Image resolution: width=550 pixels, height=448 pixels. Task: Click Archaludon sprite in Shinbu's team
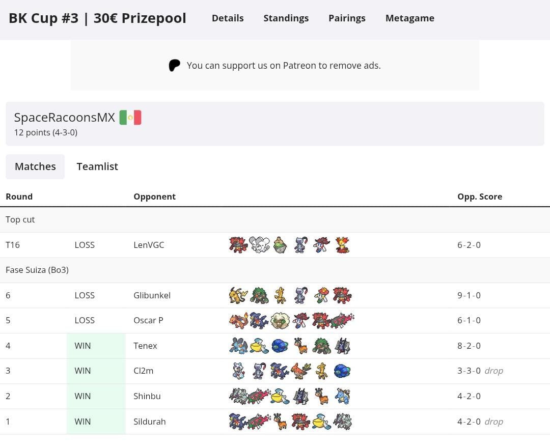pos(300,396)
